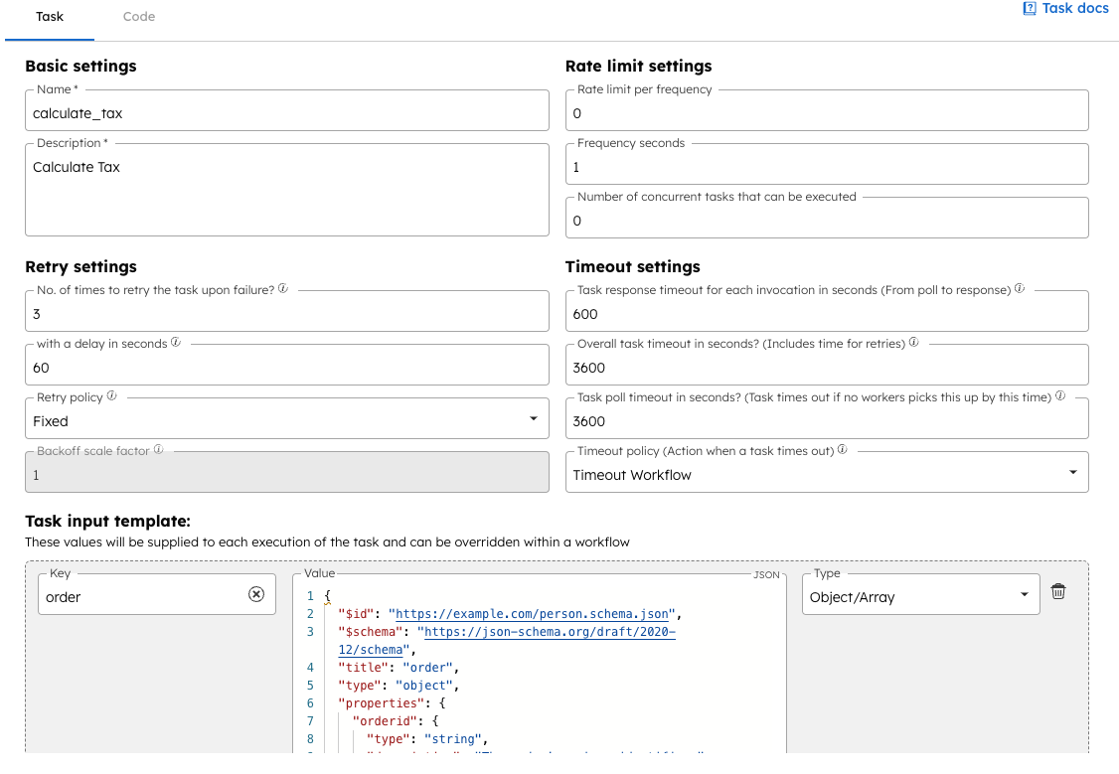Open the Retry policy dropdown

535,417
